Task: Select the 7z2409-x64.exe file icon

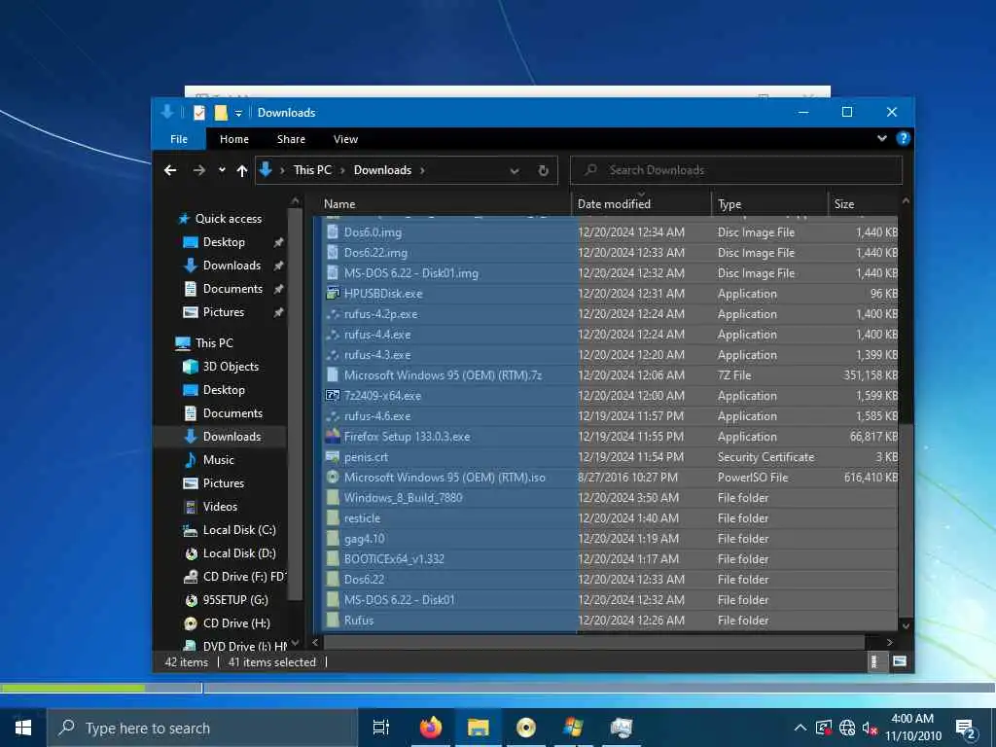Action: click(333, 396)
